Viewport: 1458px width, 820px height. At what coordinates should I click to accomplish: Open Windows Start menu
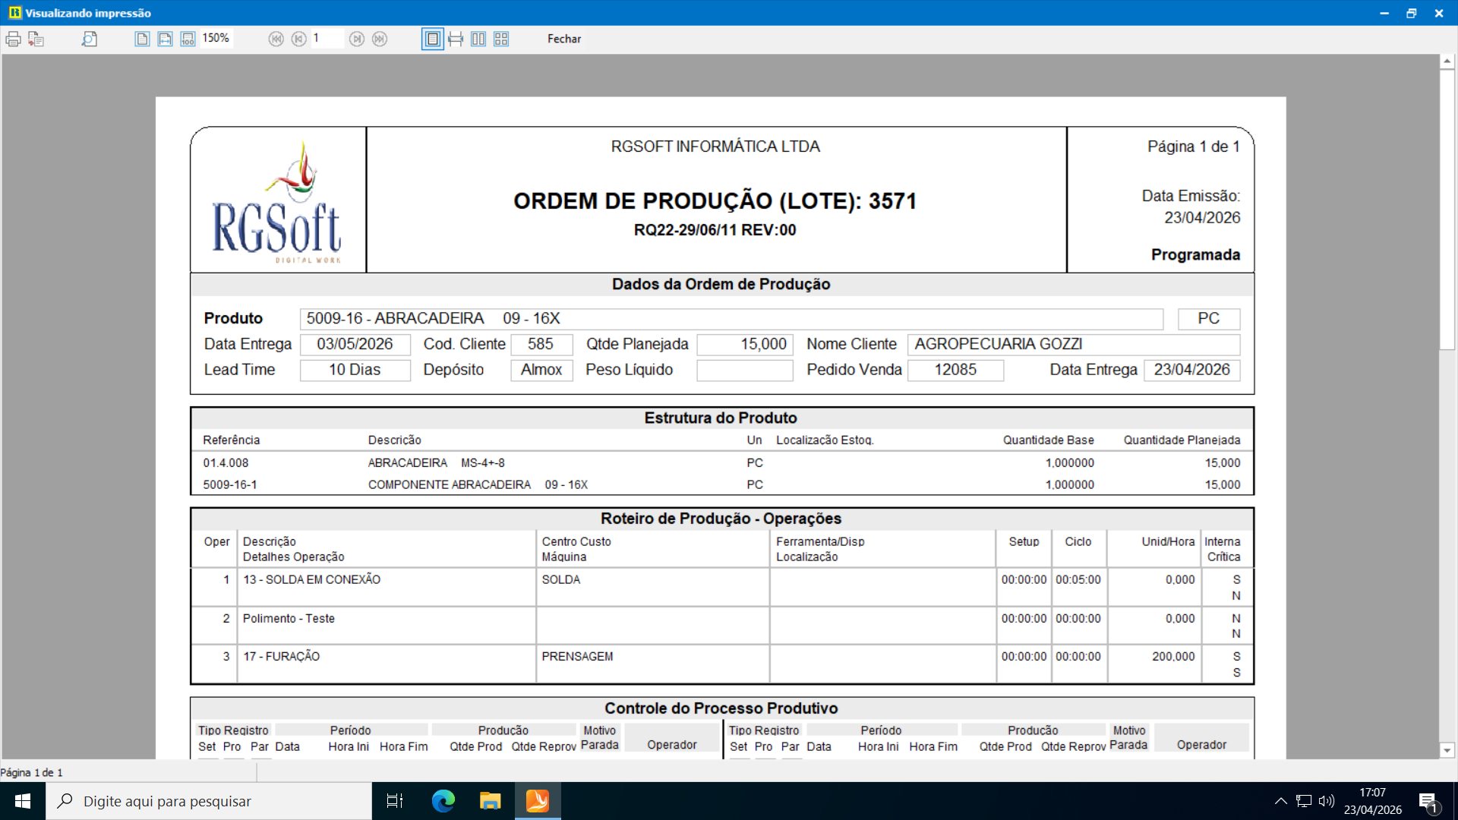click(23, 801)
